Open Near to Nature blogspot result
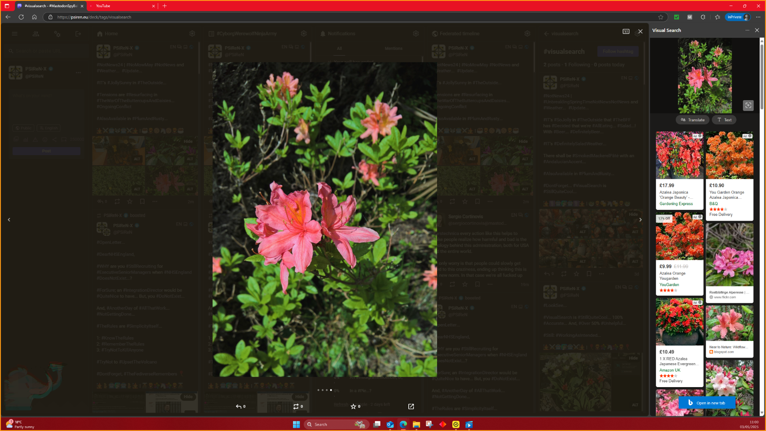 (729, 331)
